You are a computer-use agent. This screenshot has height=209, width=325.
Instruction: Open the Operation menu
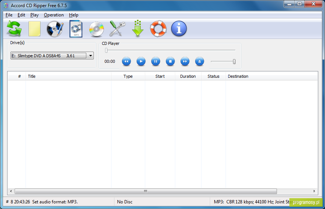tap(54, 15)
